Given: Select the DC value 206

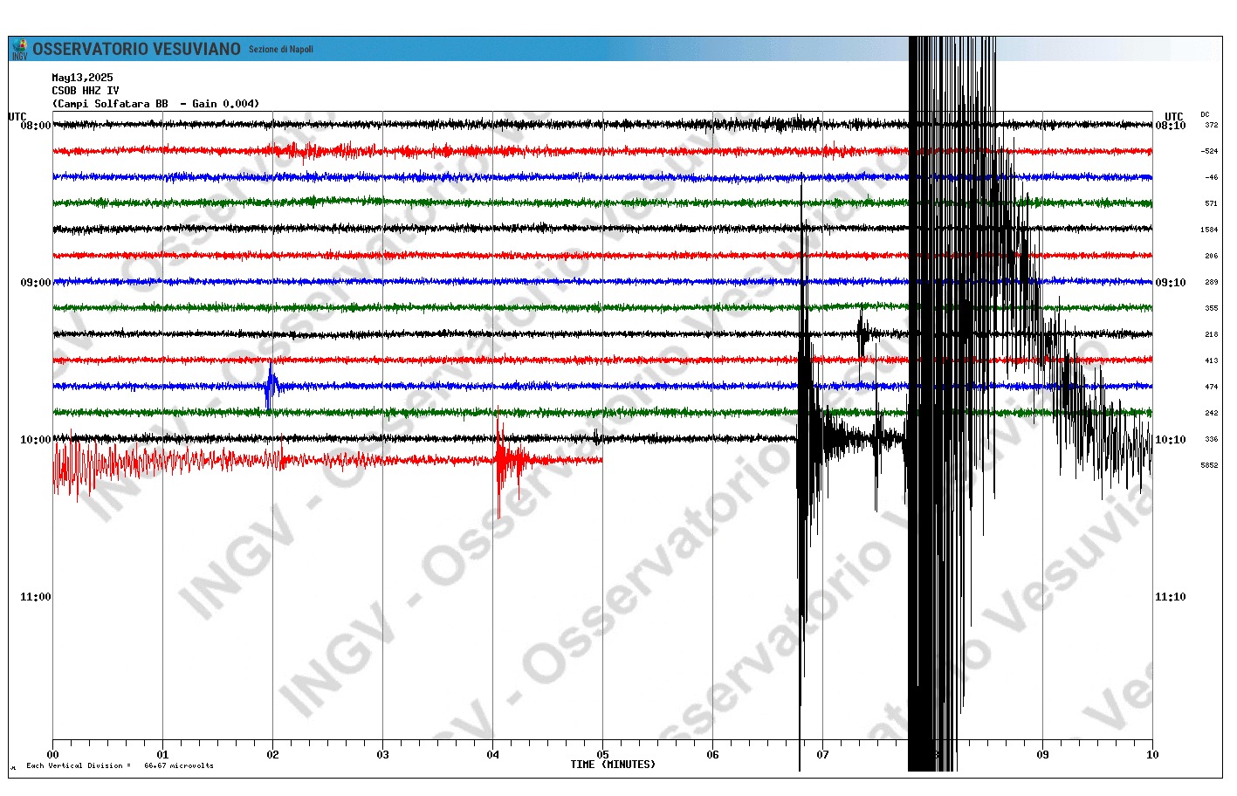Looking at the screenshot, I should point(1212,256).
